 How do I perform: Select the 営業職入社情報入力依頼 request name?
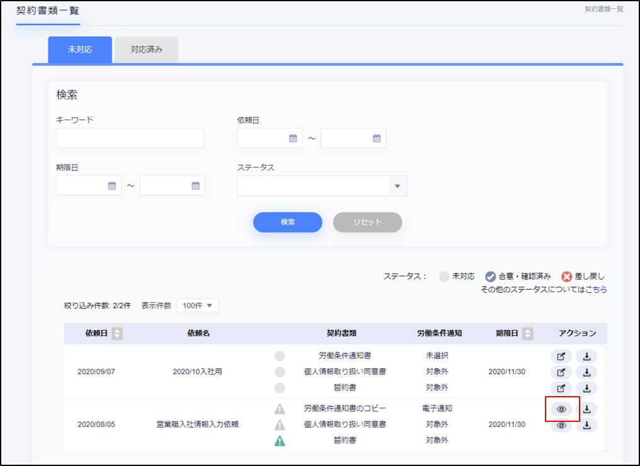click(x=198, y=424)
